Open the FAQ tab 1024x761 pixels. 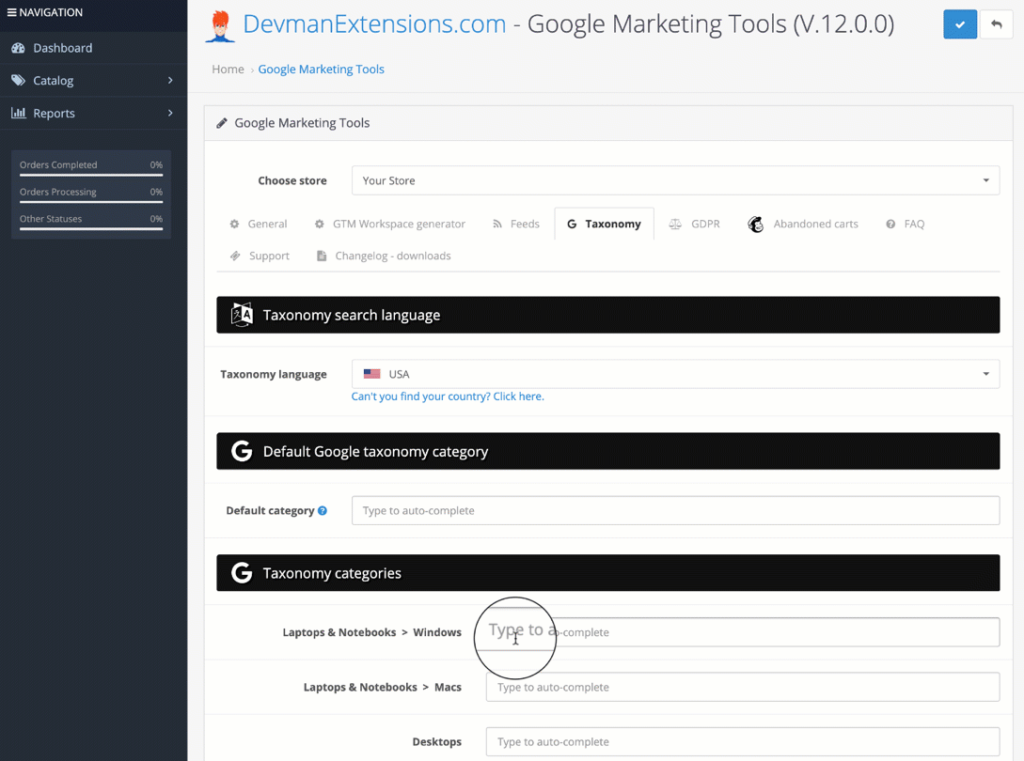(x=906, y=224)
